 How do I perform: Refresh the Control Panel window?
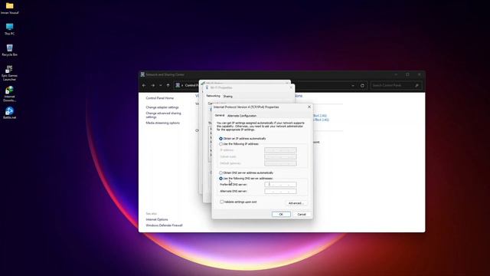coord(362,85)
